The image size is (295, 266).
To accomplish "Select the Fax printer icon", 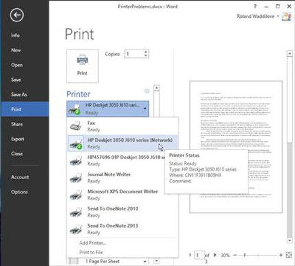I will pos(76,126).
